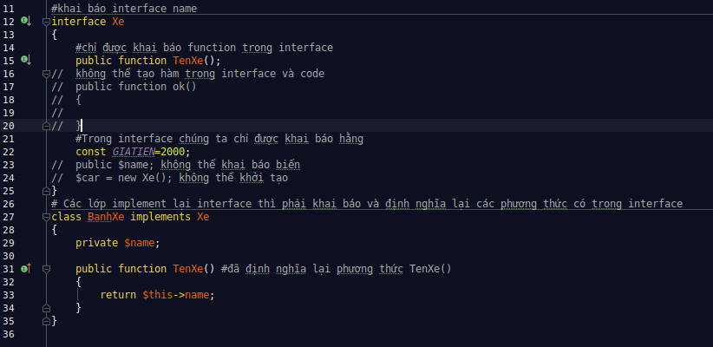713x347 pixels.
Task: Click the $name property declaration on line 29
Action: 142,243
